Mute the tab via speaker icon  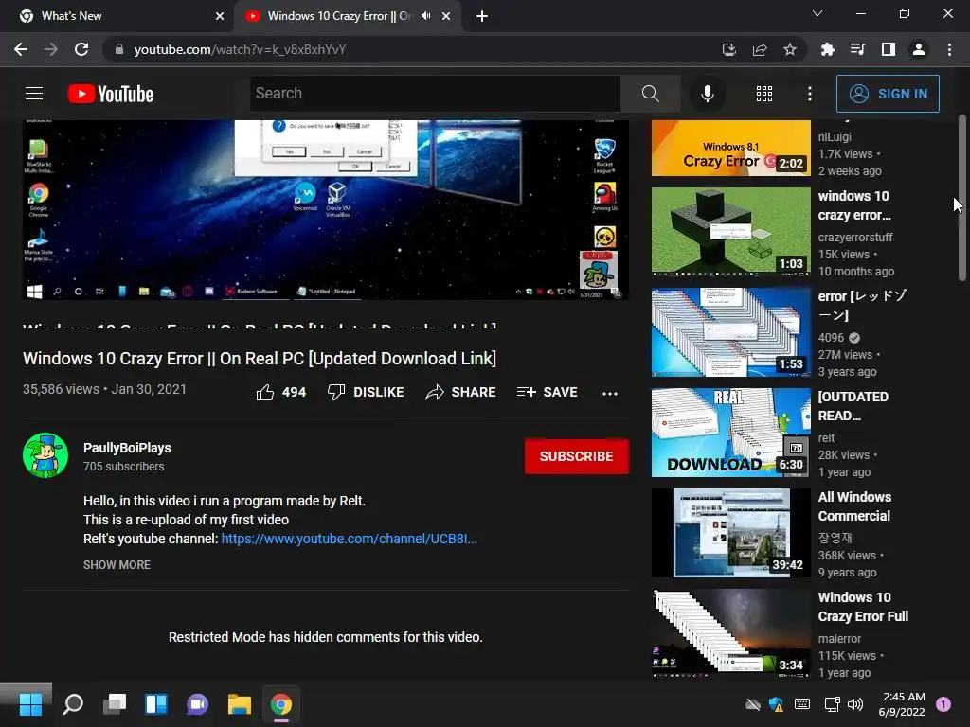[425, 16]
